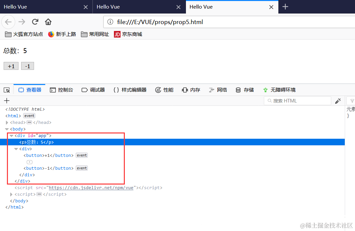Collapse the inner div node
The image size is (355, 231).
coord(16,149)
